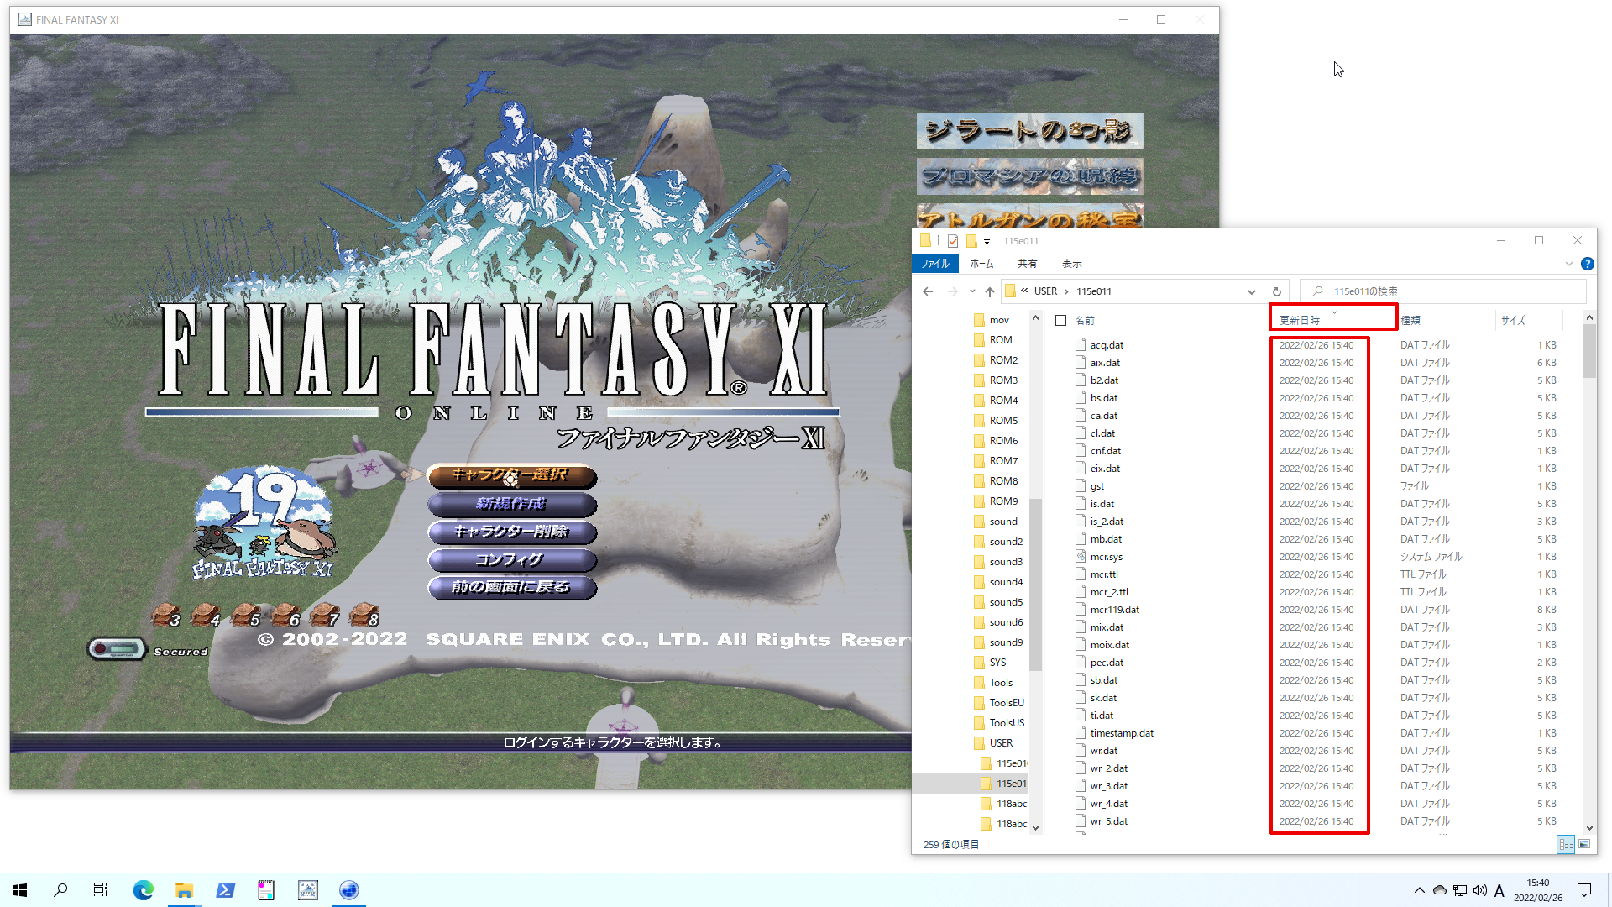1612x907 pixels.
Task: Open recent locations dropdown in Explorer
Action: (x=972, y=291)
